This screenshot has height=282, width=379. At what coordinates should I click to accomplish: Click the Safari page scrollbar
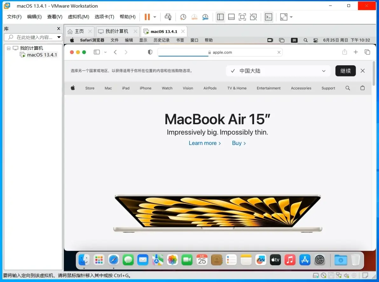(374, 73)
